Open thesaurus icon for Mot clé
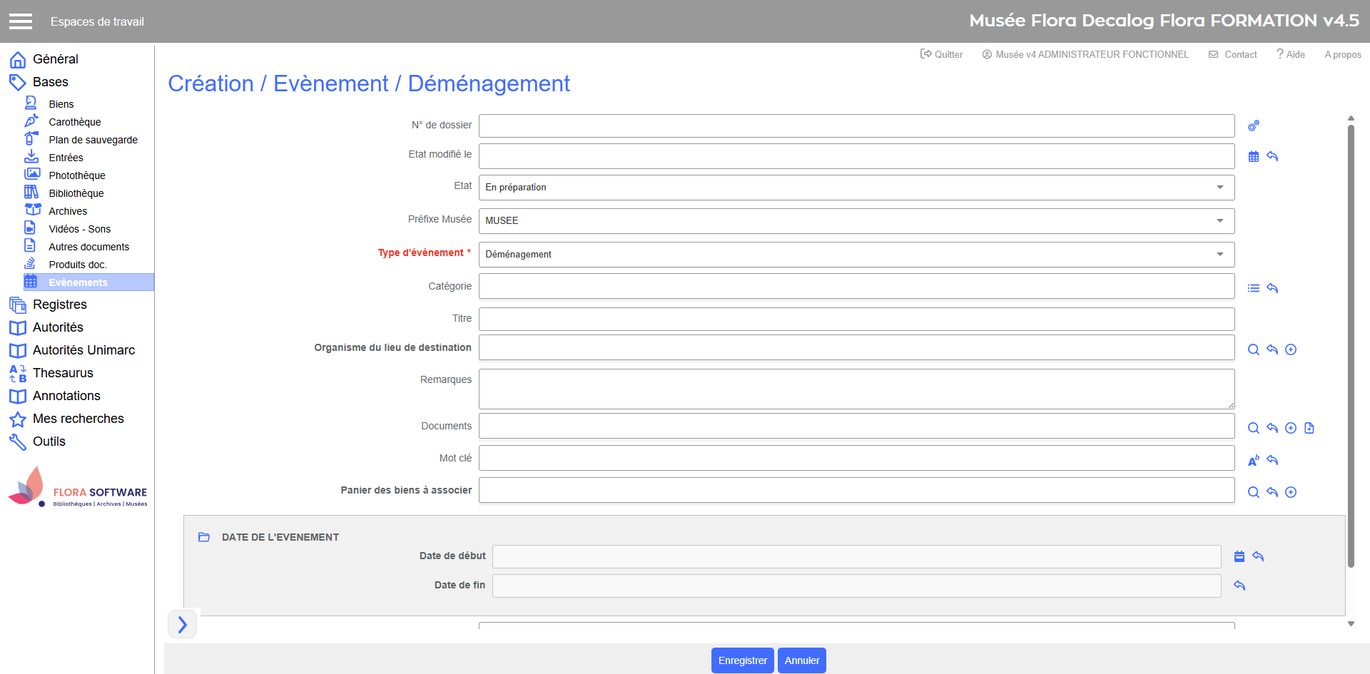1370x674 pixels. pyautogui.click(x=1253, y=461)
